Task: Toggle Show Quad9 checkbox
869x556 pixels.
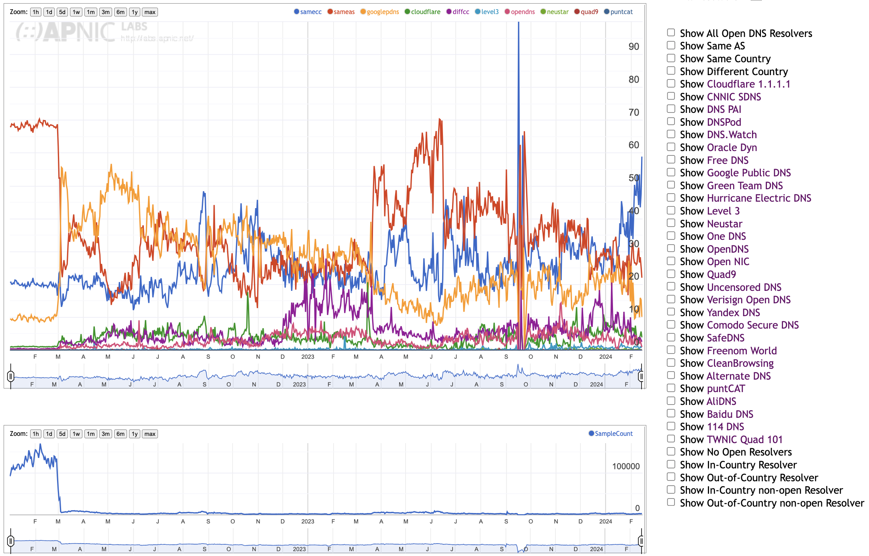Action: click(x=671, y=274)
